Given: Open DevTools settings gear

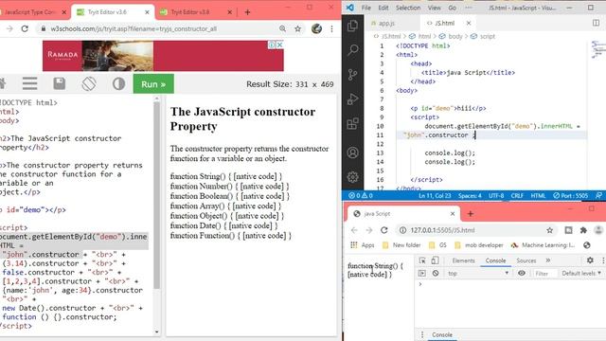Looking at the screenshot, I should tap(590, 260).
